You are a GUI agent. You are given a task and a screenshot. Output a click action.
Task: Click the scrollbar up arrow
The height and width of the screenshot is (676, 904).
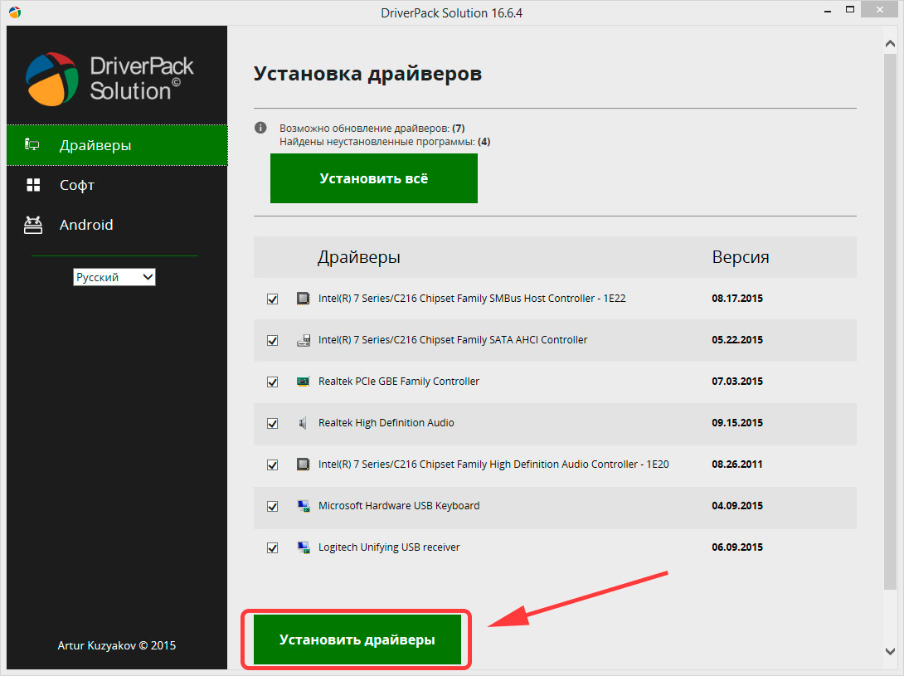(890, 44)
